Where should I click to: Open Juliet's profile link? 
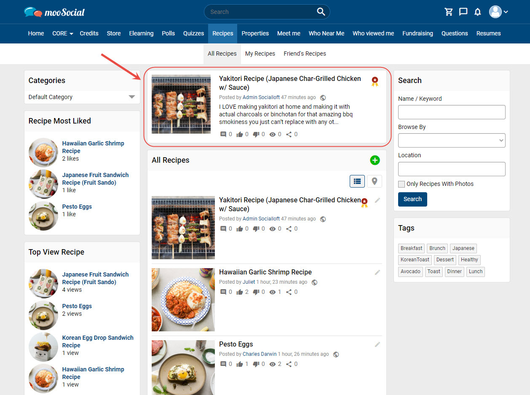[249, 282]
